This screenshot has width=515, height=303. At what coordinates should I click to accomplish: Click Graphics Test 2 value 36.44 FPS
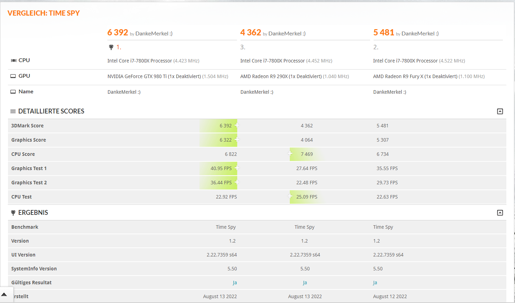coord(221,183)
